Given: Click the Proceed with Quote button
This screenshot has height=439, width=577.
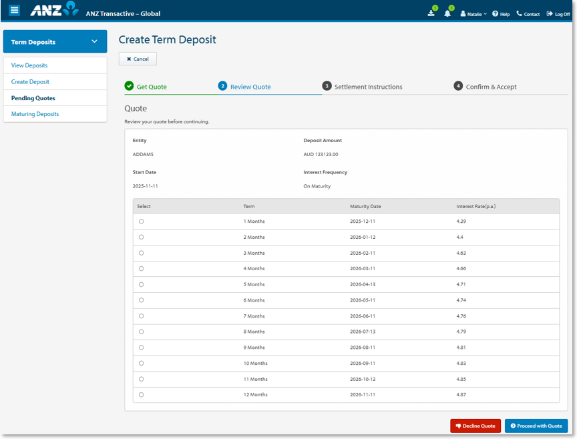Looking at the screenshot, I should pos(536,426).
